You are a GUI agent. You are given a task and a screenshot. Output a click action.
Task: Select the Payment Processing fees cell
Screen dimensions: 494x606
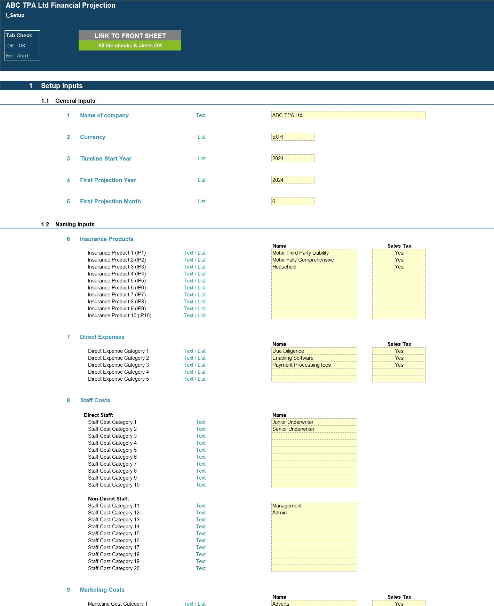tap(314, 365)
